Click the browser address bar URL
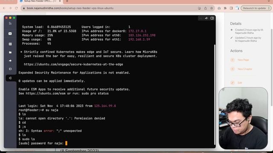Image resolution: width=273 pixels, height=153 pixels. point(70,8)
